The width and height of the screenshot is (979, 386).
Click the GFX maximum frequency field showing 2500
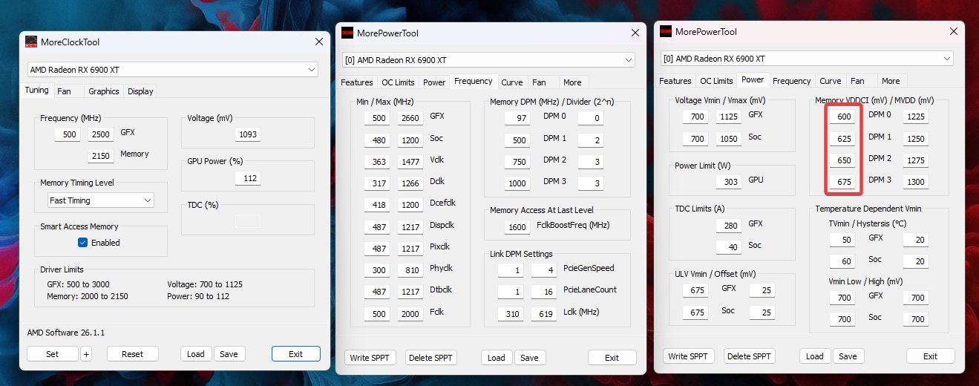(x=101, y=134)
